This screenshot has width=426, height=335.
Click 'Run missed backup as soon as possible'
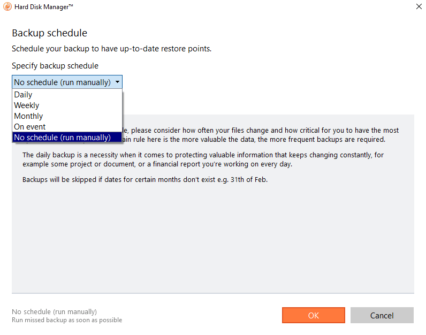pyautogui.click(x=67, y=320)
